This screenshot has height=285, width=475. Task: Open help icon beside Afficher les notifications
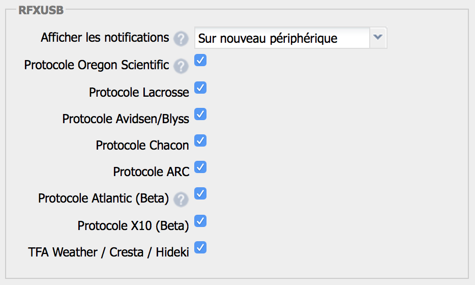(x=181, y=39)
